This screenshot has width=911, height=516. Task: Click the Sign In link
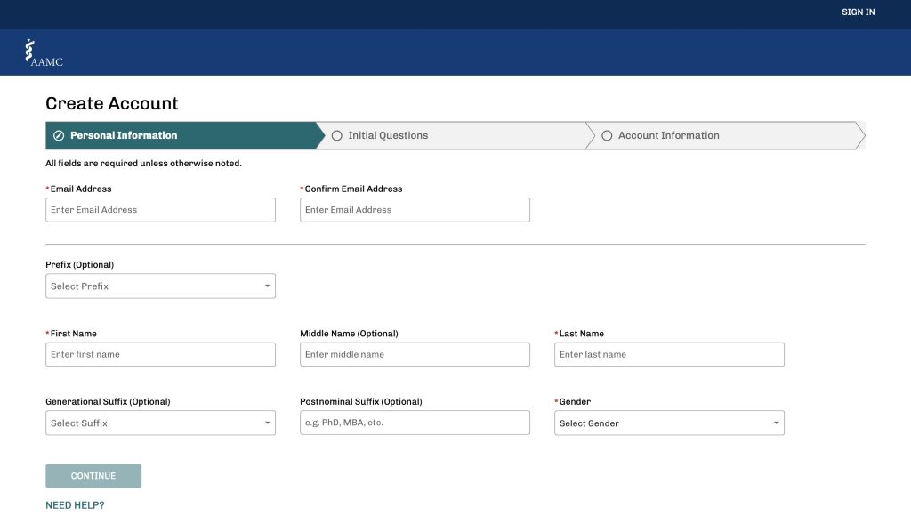click(x=858, y=12)
